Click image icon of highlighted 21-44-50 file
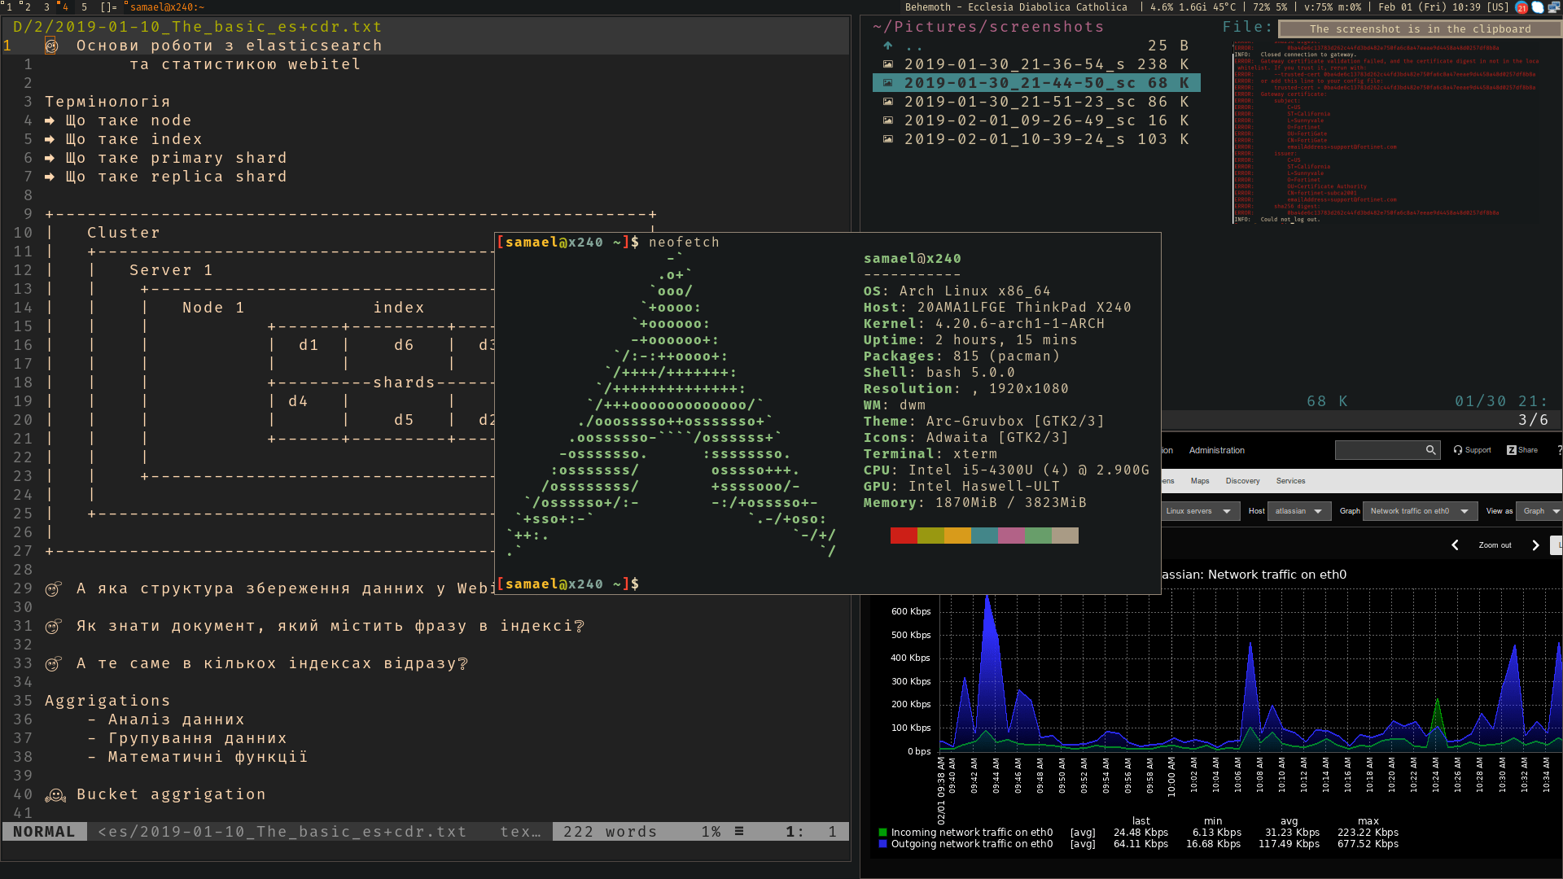Viewport: 1563px width, 879px height. click(888, 82)
